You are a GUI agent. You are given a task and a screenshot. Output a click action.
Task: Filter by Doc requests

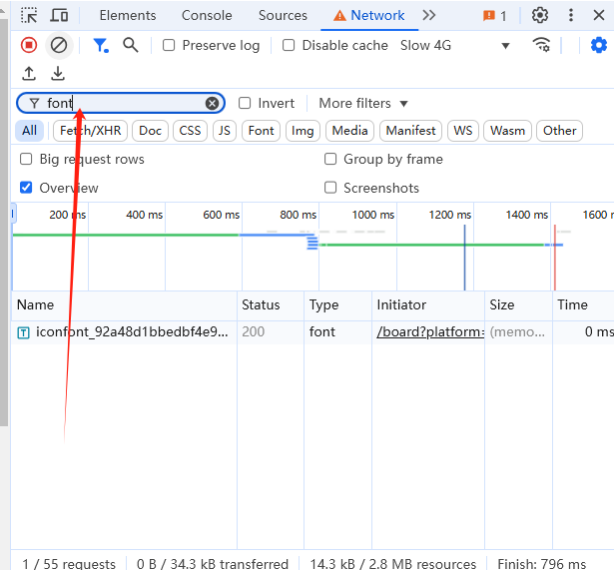coord(151,131)
